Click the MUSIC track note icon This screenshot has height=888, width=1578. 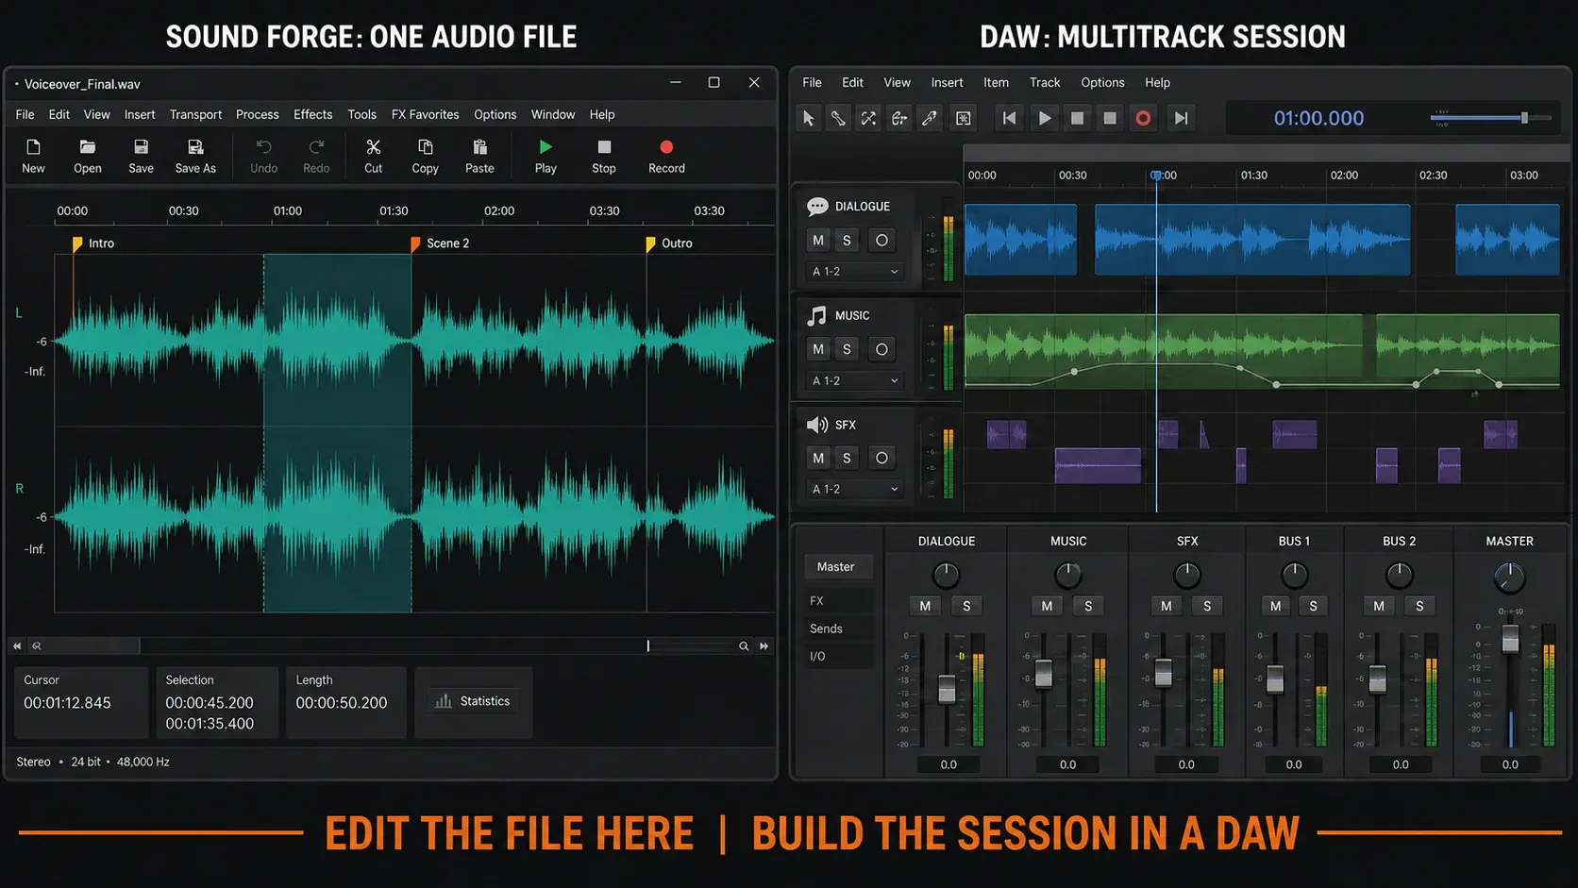[x=816, y=315]
